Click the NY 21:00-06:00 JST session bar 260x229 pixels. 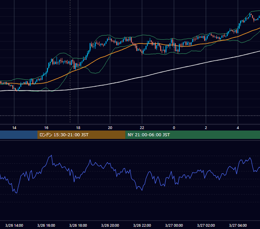(192, 135)
